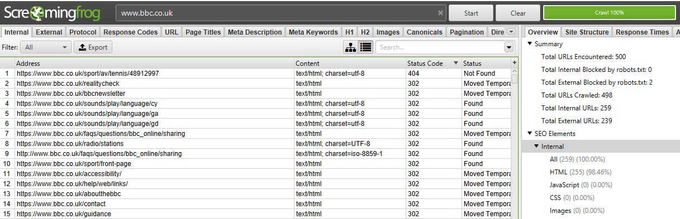Clear the URL field with X icon
Image resolution: width=680 pixels, height=219 pixels.
coord(440,12)
